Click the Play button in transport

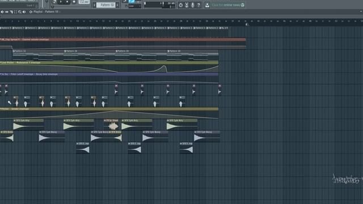coord(61,2)
